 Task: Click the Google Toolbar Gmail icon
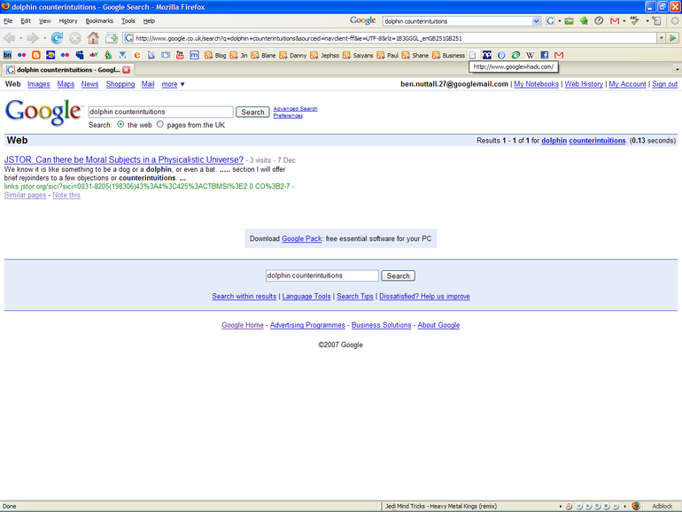pos(615,21)
